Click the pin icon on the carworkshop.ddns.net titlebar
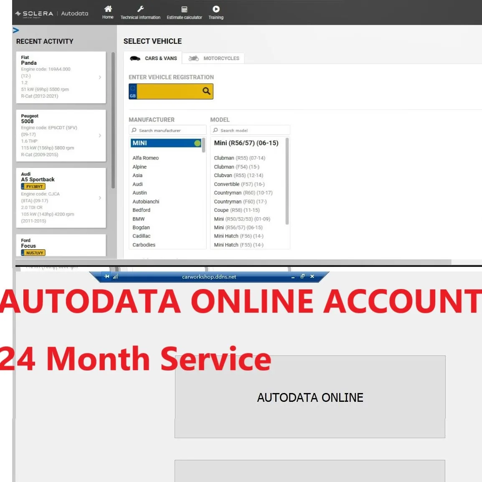The width and height of the screenshot is (482, 482). tap(107, 277)
